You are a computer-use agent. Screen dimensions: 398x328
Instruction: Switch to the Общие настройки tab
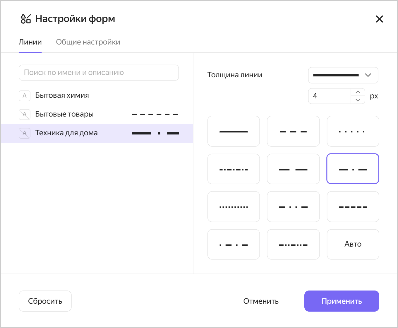88,42
